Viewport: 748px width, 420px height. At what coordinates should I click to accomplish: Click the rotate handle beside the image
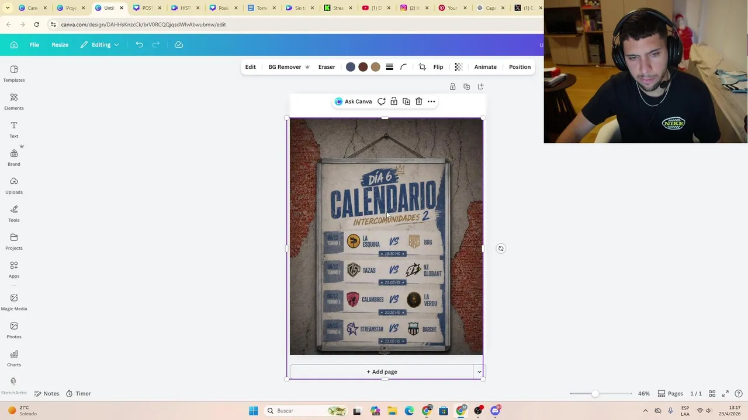pos(501,249)
